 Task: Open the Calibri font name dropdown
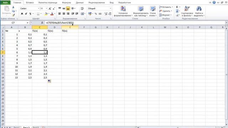pos(39,9)
